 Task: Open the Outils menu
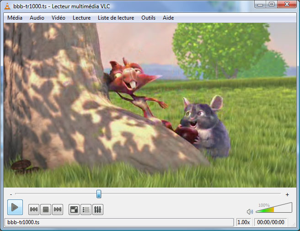pyautogui.click(x=149, y=18)
